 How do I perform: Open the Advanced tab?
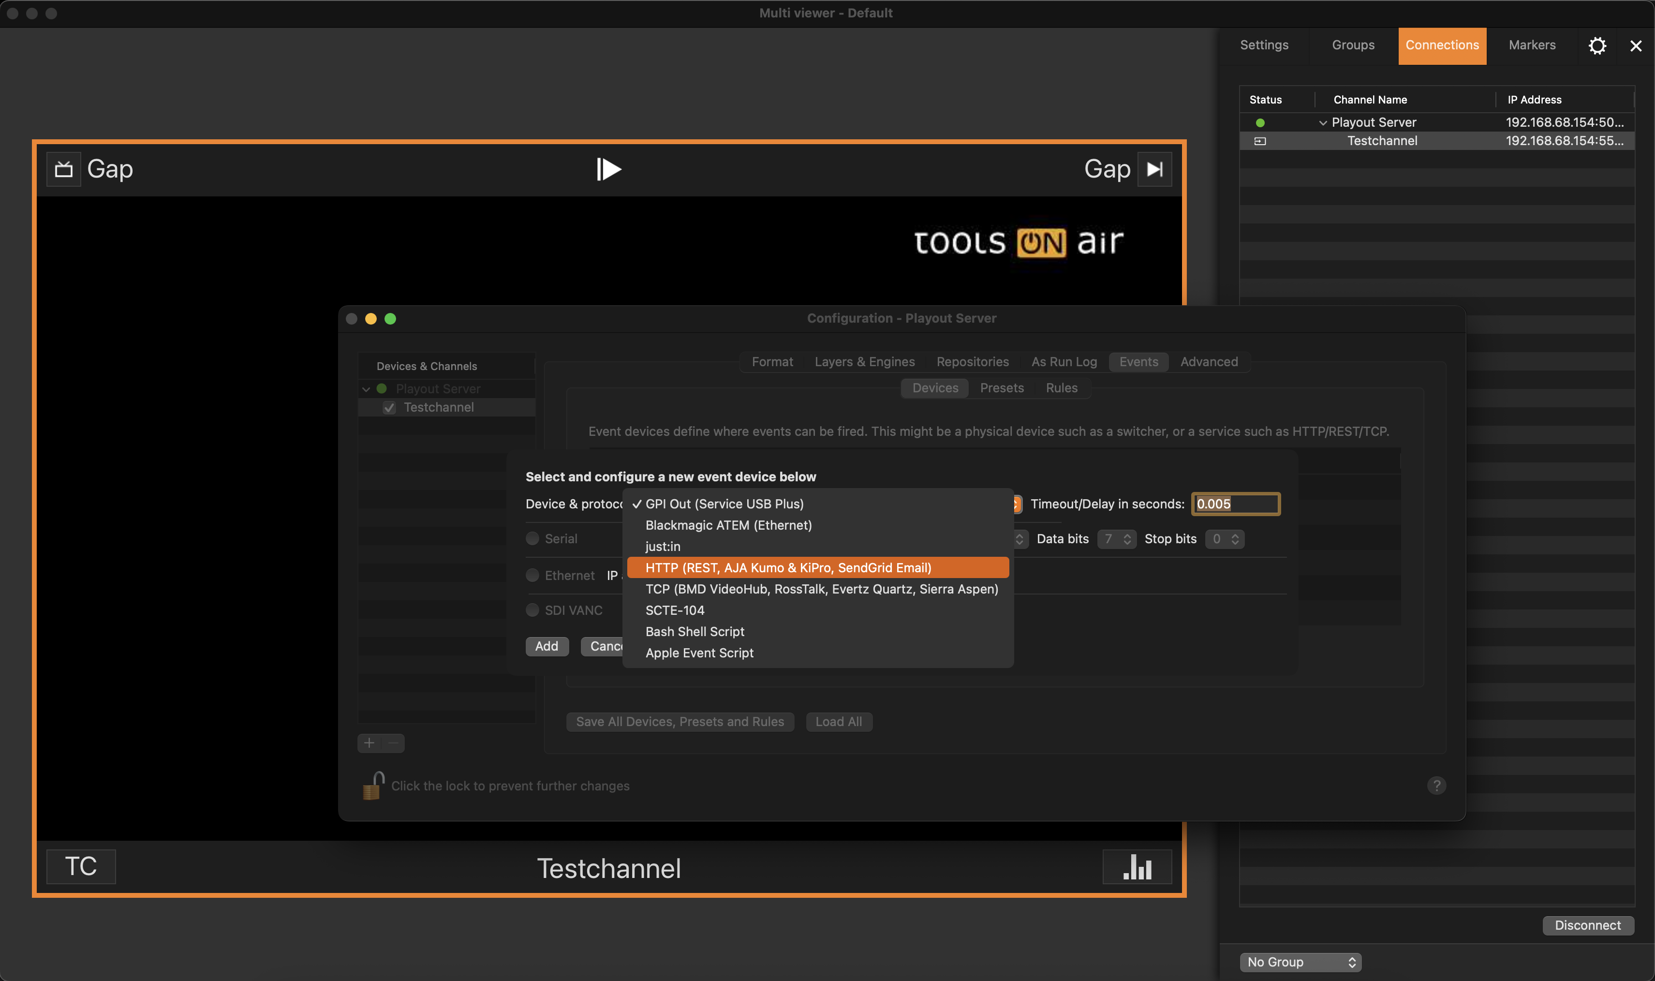pos(1209,362)
